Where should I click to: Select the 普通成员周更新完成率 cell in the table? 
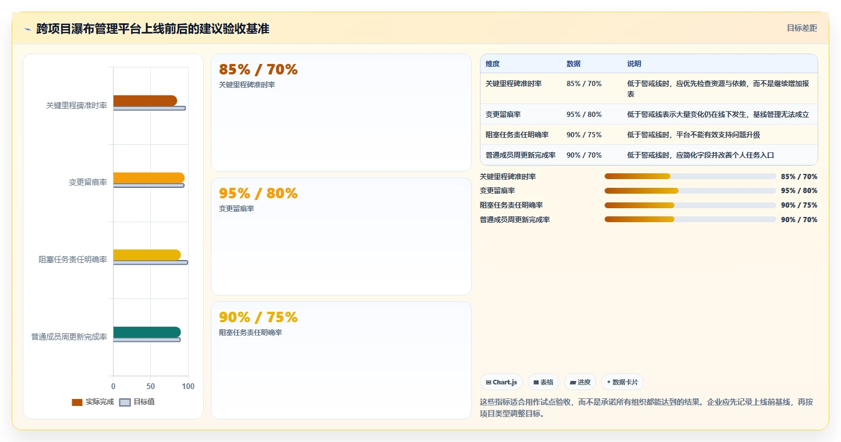point(521,155)
